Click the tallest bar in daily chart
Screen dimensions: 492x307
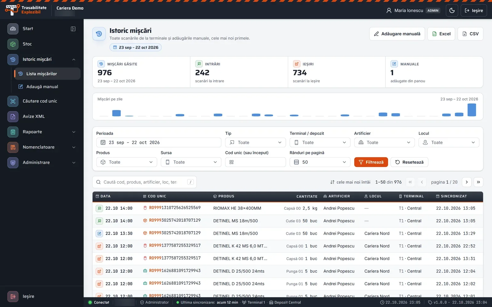(472, 110)
